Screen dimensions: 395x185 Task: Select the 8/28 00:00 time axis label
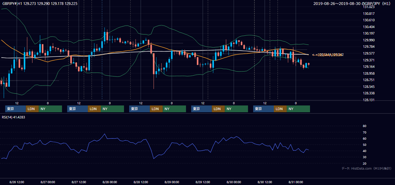pyautogui.click(x=110, y=182)
